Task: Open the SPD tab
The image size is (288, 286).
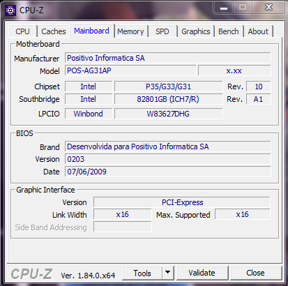Action: coord(162,31)
